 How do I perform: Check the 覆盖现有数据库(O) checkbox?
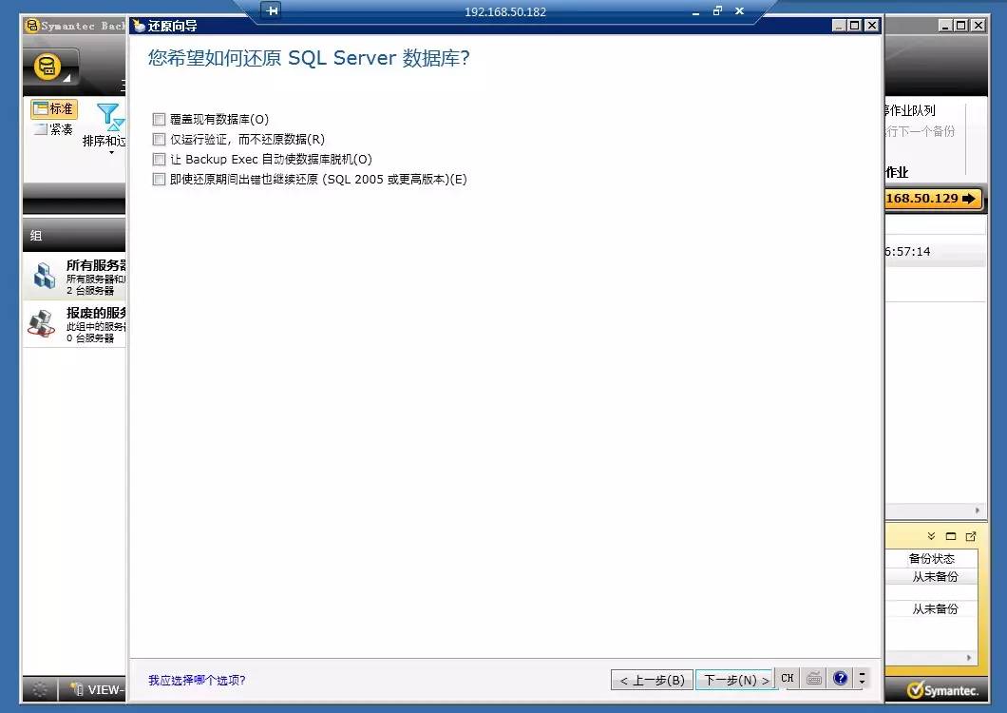[x=159, y=119]
